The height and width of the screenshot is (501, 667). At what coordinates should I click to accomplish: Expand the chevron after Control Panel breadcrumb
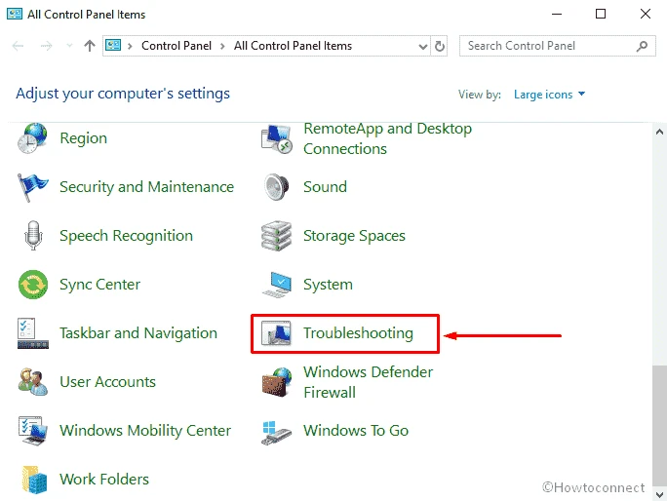[x=222, y=46]
